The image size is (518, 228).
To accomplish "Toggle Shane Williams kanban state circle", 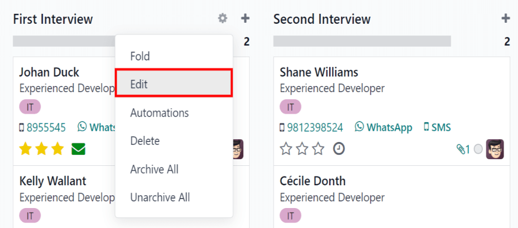I will click(478, 149).
